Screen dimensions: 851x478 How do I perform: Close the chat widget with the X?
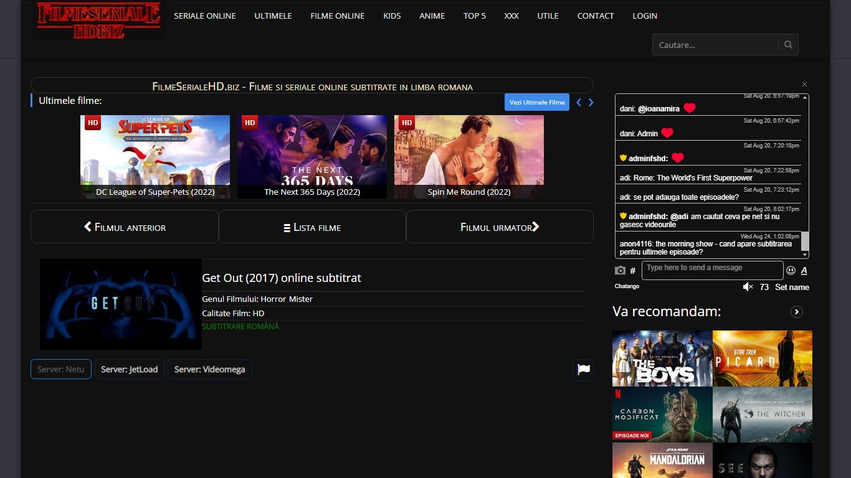tap(804, 84)
